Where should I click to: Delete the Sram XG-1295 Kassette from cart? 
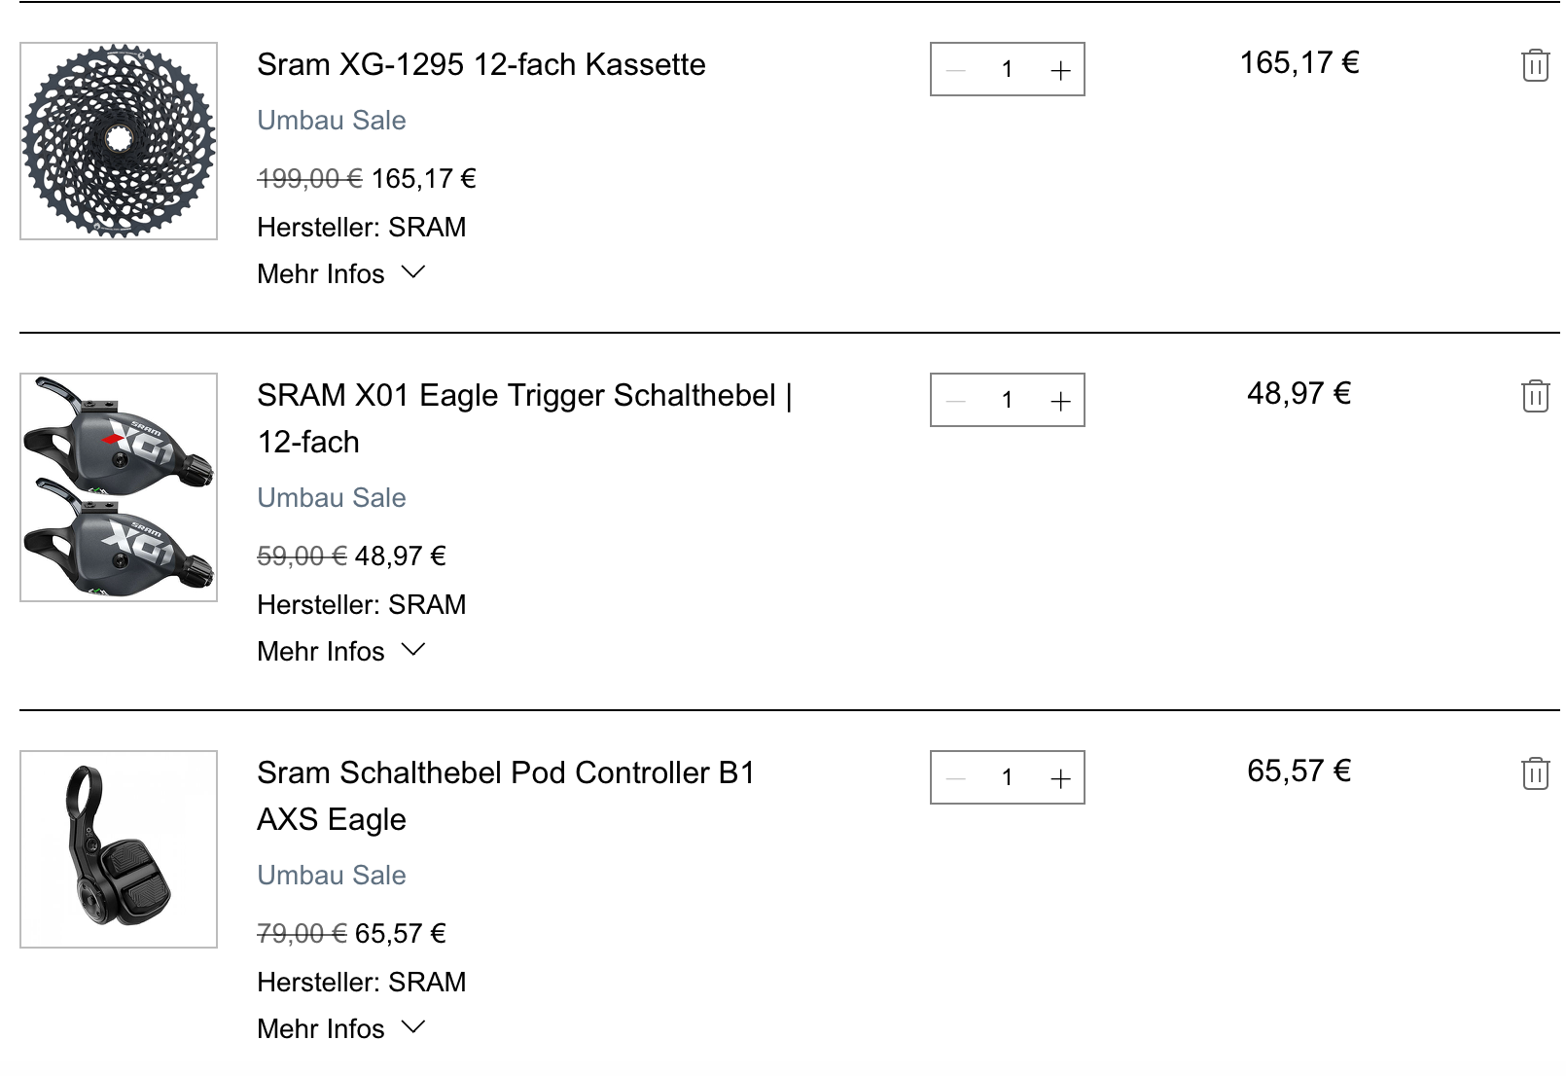1535,65
